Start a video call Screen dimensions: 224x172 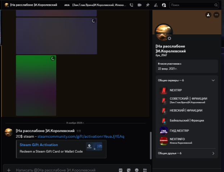[x=139, y=5]
